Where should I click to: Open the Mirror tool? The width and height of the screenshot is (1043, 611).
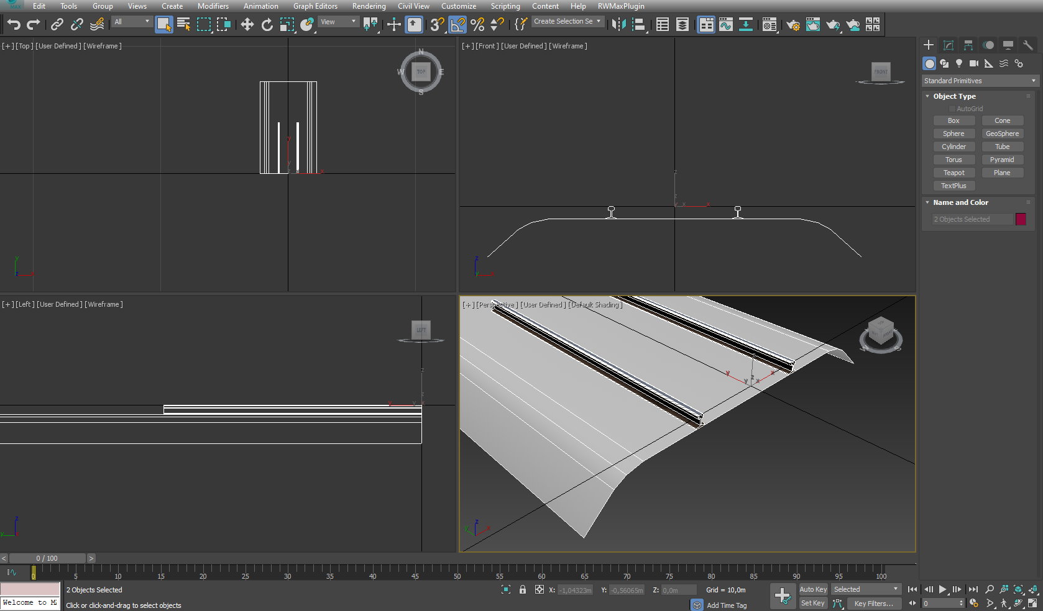point(618,24)
